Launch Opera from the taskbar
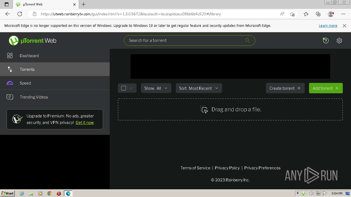 59,193
